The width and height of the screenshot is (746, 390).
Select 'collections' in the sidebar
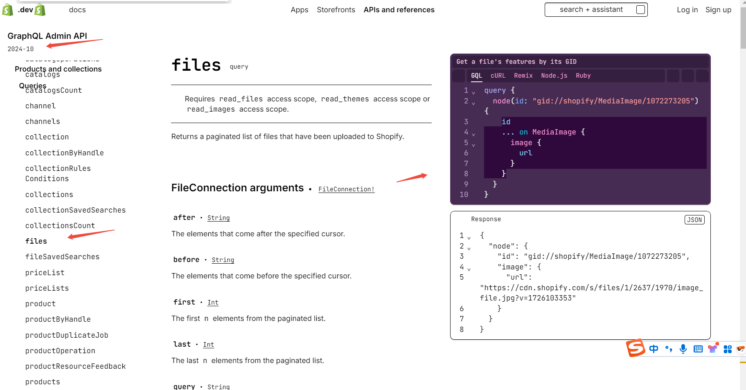(x=49, y=195)
